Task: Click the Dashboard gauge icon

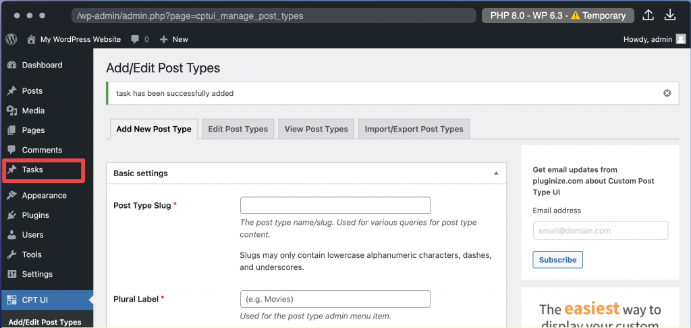Action: (11, 65)
